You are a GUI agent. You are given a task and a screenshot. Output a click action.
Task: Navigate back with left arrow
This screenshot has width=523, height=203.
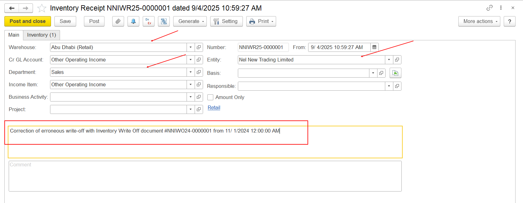pyautogui.click(x=12, y=8)
